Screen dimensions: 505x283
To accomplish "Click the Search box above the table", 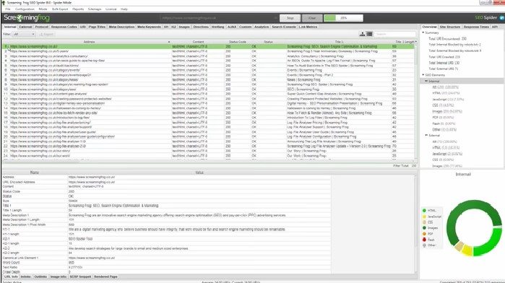I will (x=394, y=34).
